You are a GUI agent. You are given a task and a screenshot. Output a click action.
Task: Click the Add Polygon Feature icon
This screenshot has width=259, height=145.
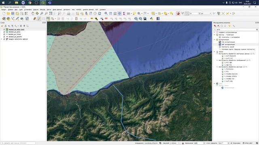point(48,19)
